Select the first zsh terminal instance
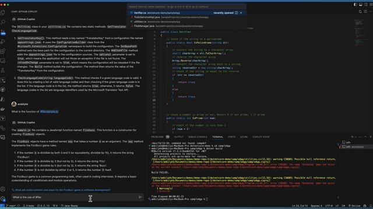The image size is (373, 209). (x=356, y=142)
